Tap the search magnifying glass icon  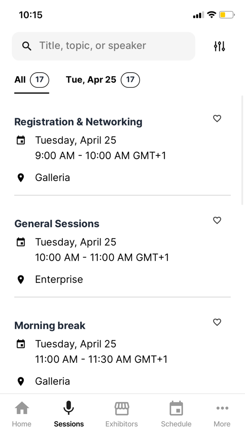click(27, 46)
